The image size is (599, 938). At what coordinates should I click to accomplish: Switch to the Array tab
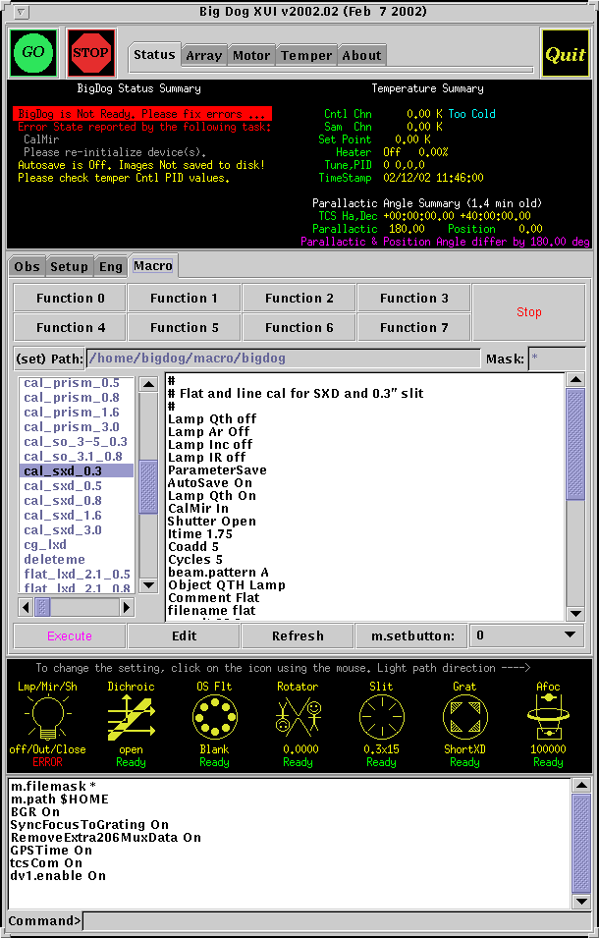coord(204,56)
